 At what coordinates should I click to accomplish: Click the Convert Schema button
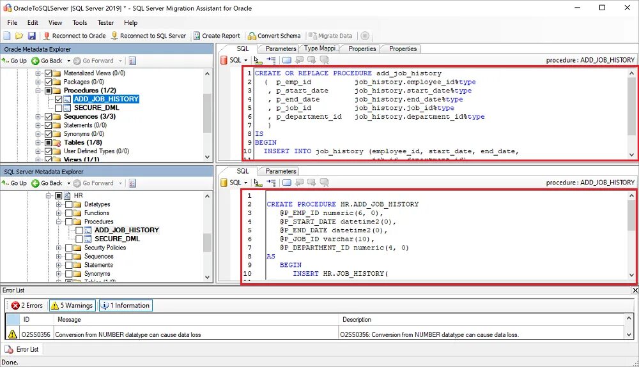point(274,36)
